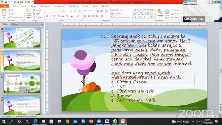Select the isosceles triangle shape

pyautogui.click(x=135, y=14)
